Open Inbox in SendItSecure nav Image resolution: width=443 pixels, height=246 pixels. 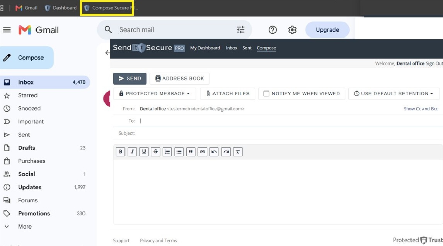tap(232, 48)
